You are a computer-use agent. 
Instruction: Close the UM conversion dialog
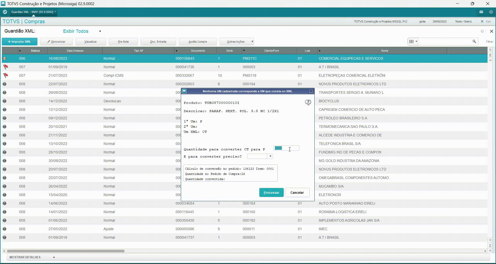[x=311, y=91]
